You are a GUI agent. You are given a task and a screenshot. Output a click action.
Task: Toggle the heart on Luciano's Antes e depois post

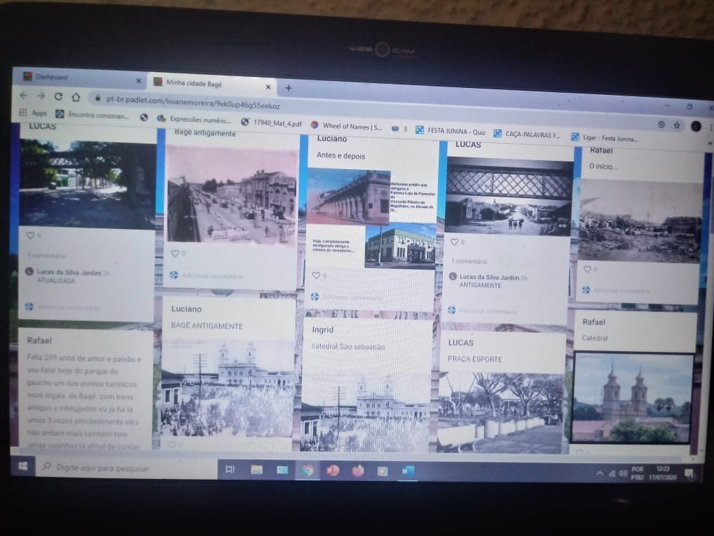point(316,276)
